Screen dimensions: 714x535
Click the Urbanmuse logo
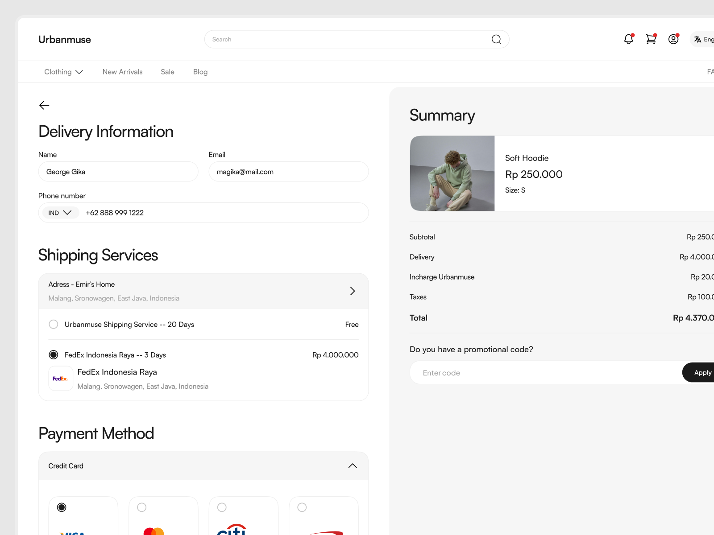coord(65,40)
